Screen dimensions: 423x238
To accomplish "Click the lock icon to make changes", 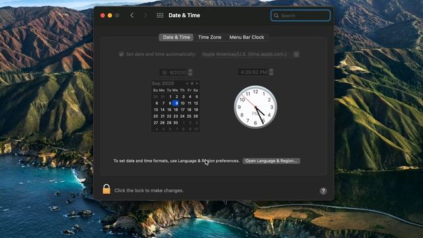I will pos(106,189).
